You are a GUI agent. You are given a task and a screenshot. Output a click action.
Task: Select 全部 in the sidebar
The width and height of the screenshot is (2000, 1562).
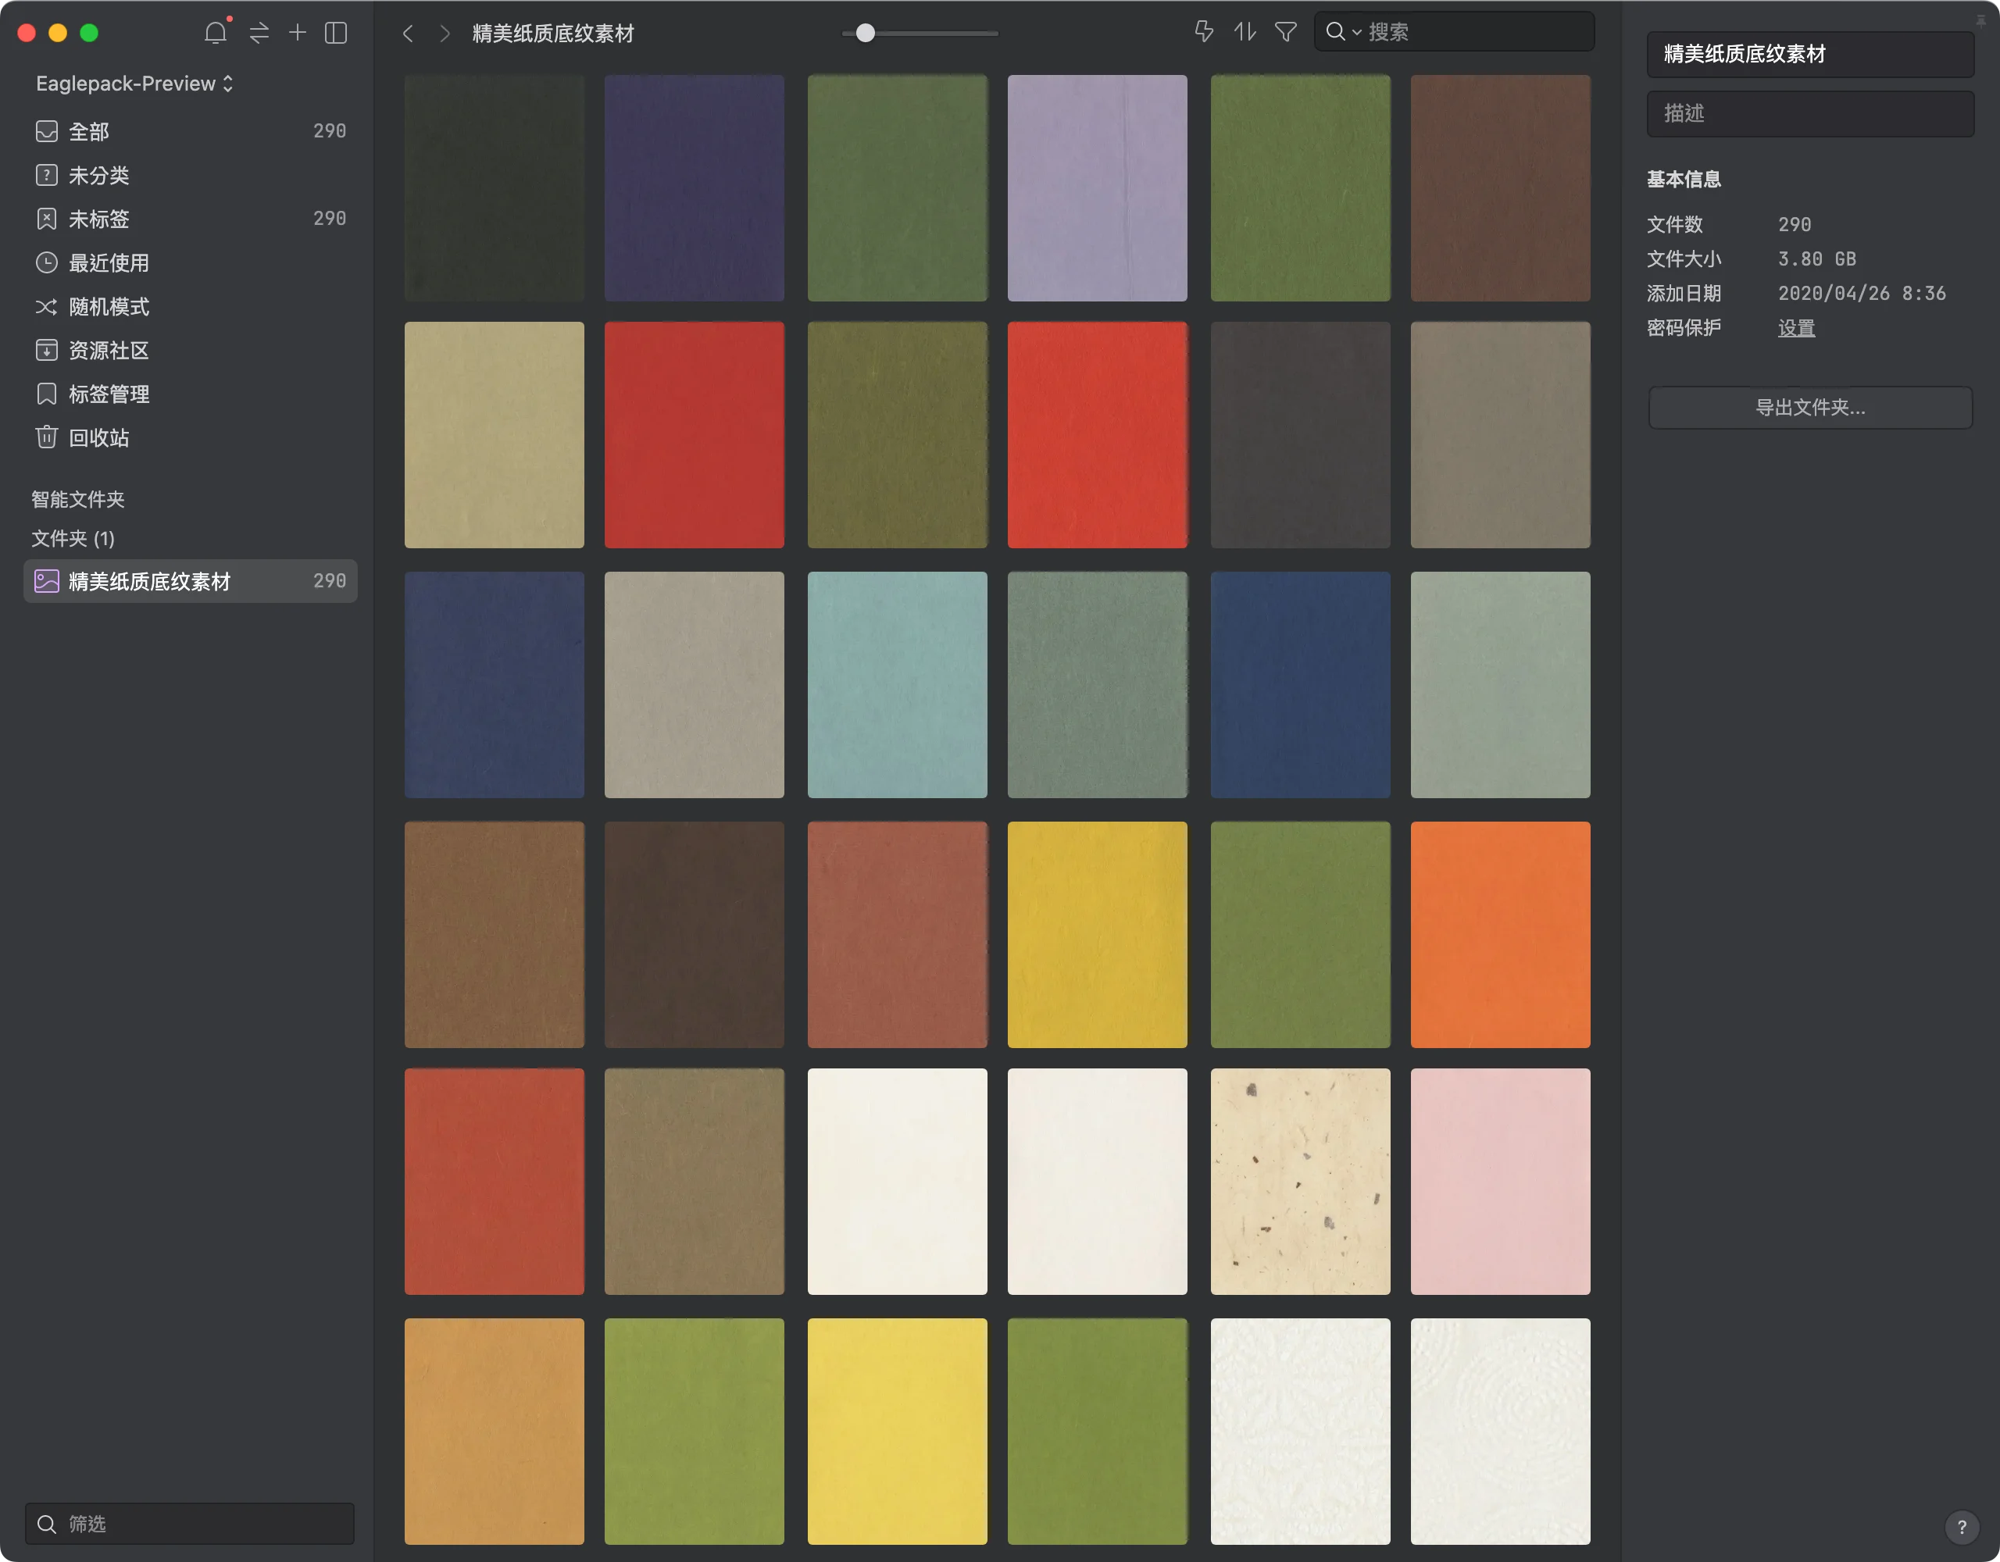[191, 131]
